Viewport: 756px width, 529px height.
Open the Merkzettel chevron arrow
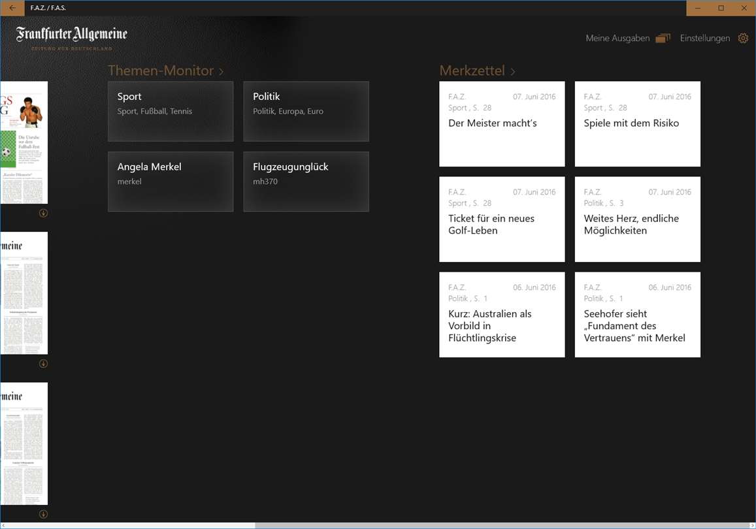512,71
